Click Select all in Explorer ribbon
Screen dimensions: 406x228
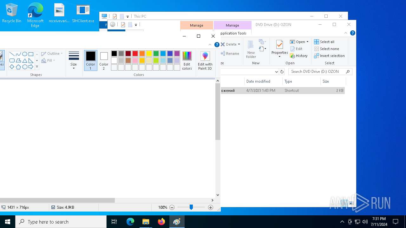[x=324, y=42]
